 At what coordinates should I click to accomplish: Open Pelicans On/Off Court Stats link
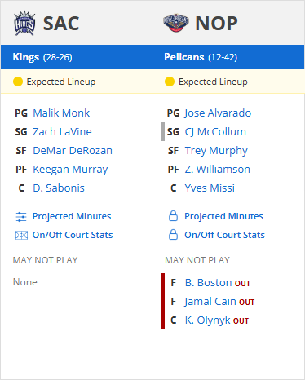[x=224, y=235]
